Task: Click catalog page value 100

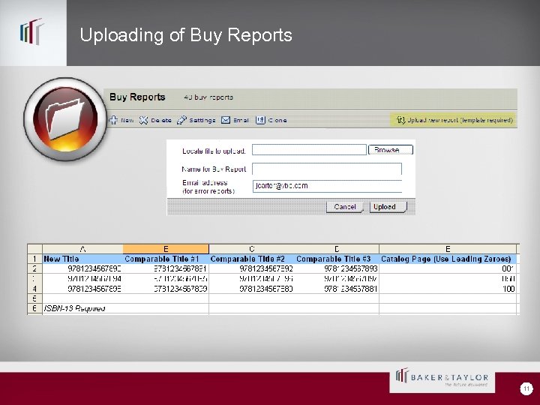Action: tap(448, 289)
